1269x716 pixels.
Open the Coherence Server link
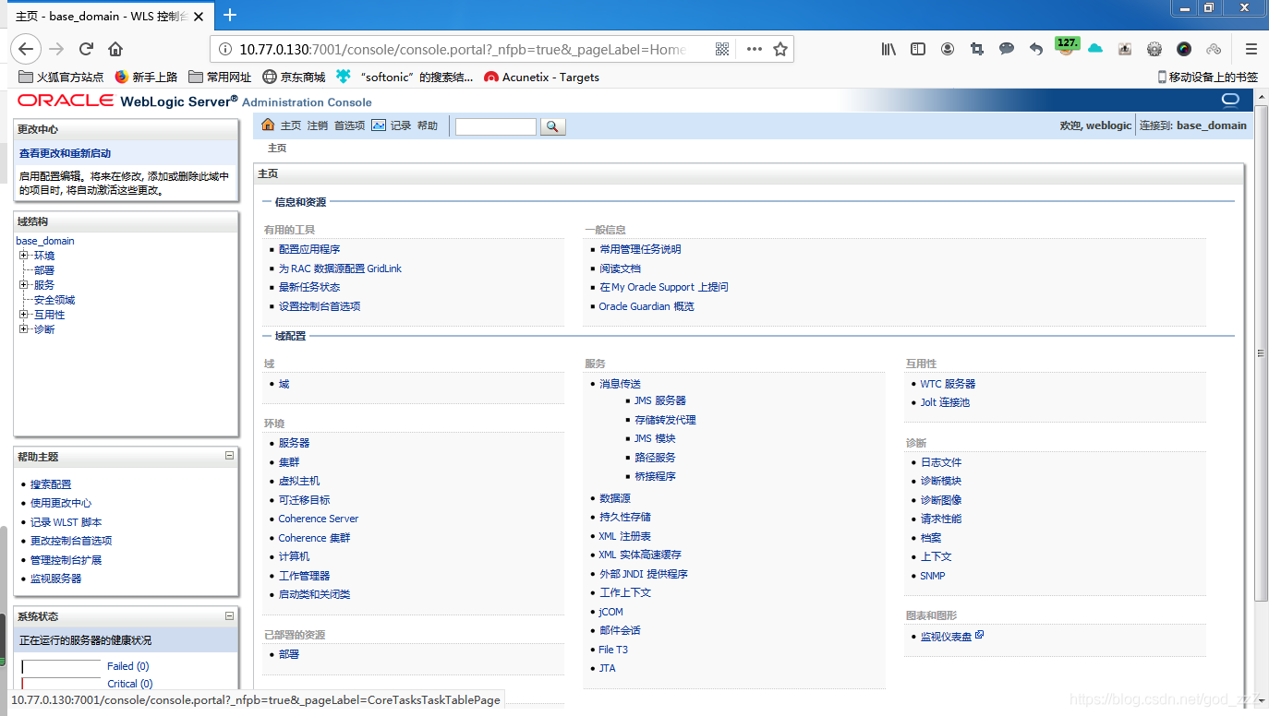[x=319, y=519]
